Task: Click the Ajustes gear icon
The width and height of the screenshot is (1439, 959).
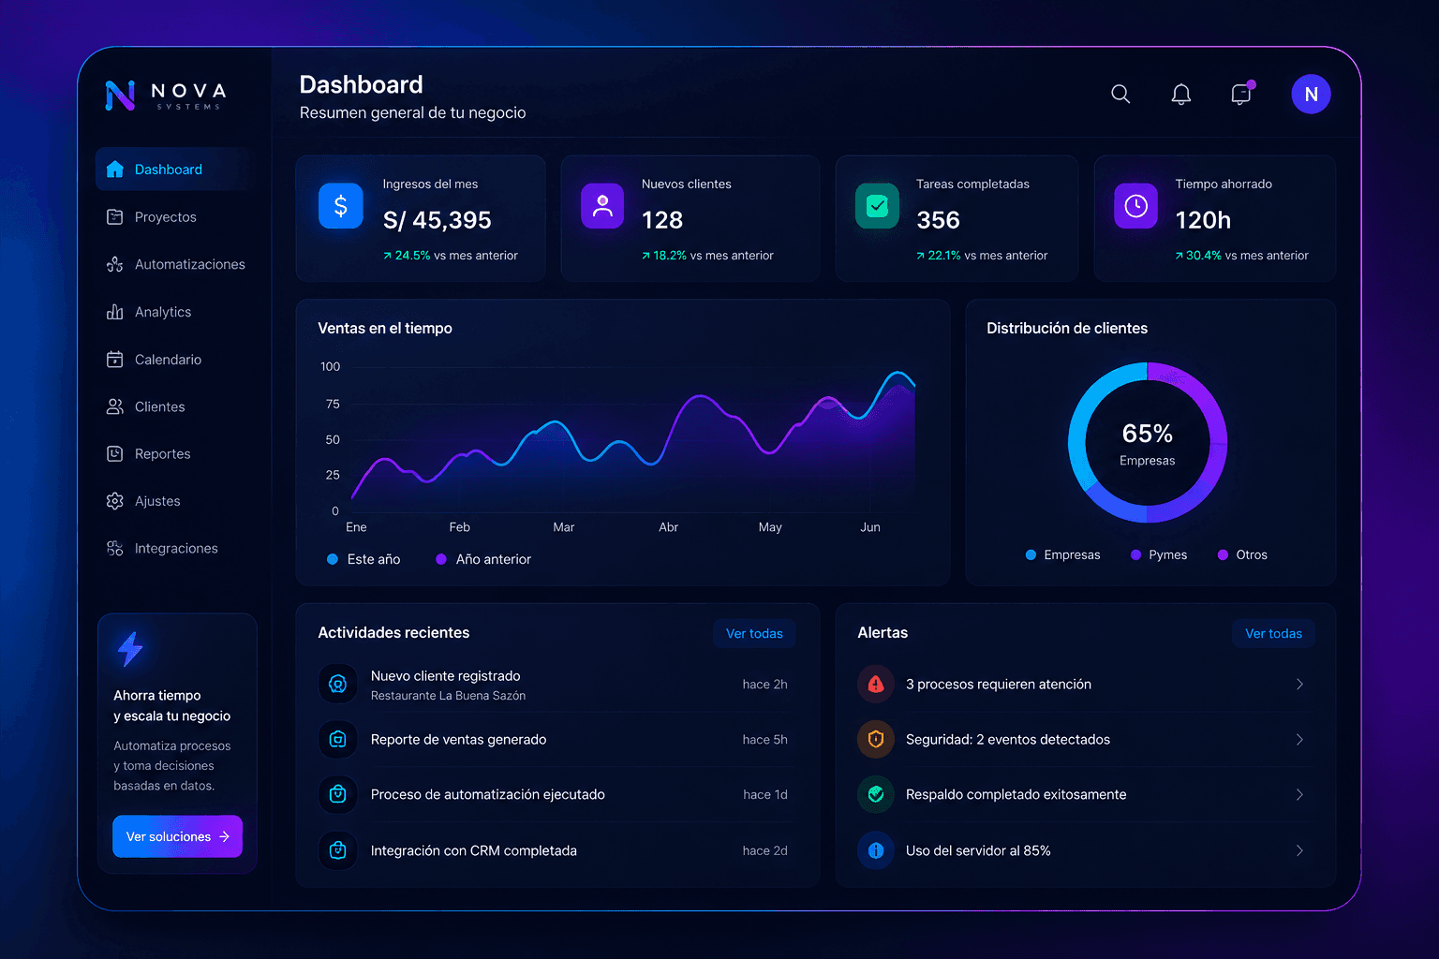Action: 115,501
